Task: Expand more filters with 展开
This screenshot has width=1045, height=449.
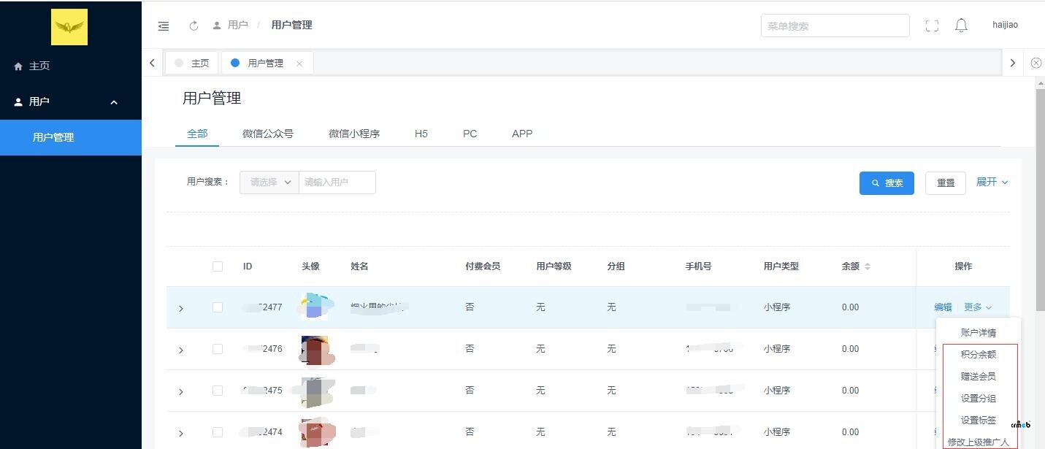Action: (x=992, y=182)
